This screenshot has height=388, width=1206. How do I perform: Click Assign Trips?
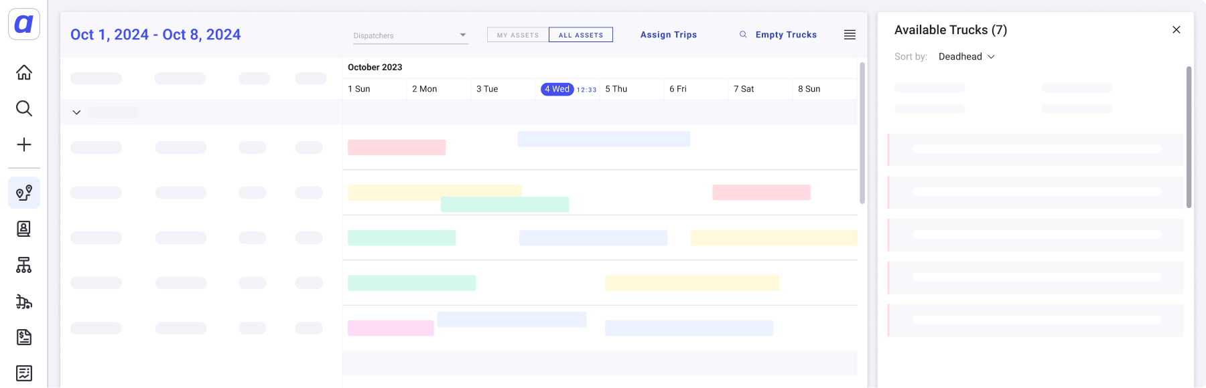pyautogui.click(x=669, y=35)
